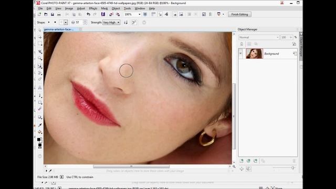Viewport: 336px width, 189px height.
Task: Open the Edit menu
Action: tap(49, 8)
